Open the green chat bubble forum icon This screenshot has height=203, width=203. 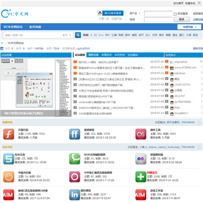tap(74, 159)
